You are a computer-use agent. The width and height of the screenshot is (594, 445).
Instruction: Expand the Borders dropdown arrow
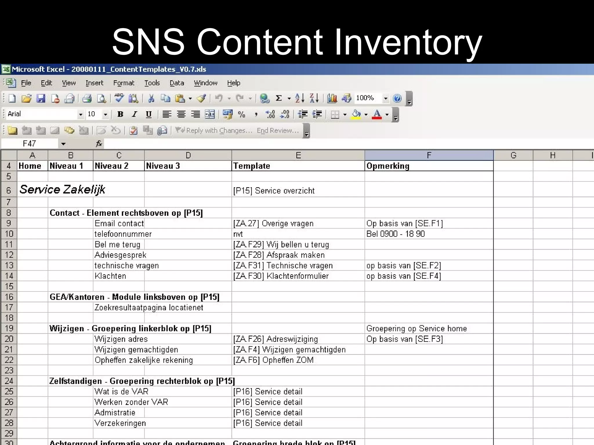[345, 115]
